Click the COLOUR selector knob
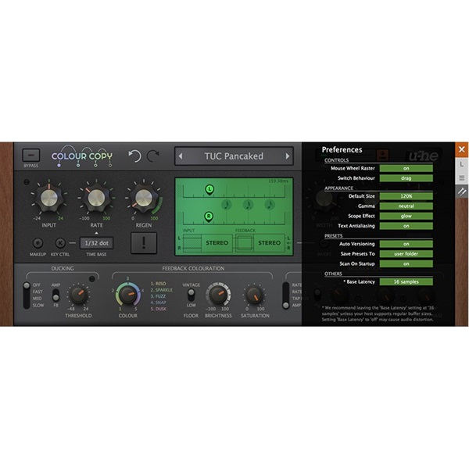Screen dimensions: 469x469 (x=128, y=295)
